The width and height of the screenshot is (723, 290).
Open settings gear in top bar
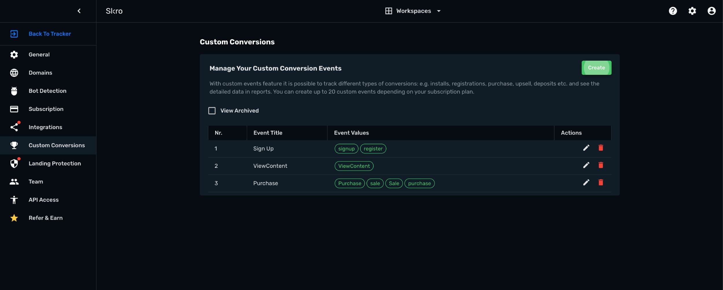pos(692,11)
